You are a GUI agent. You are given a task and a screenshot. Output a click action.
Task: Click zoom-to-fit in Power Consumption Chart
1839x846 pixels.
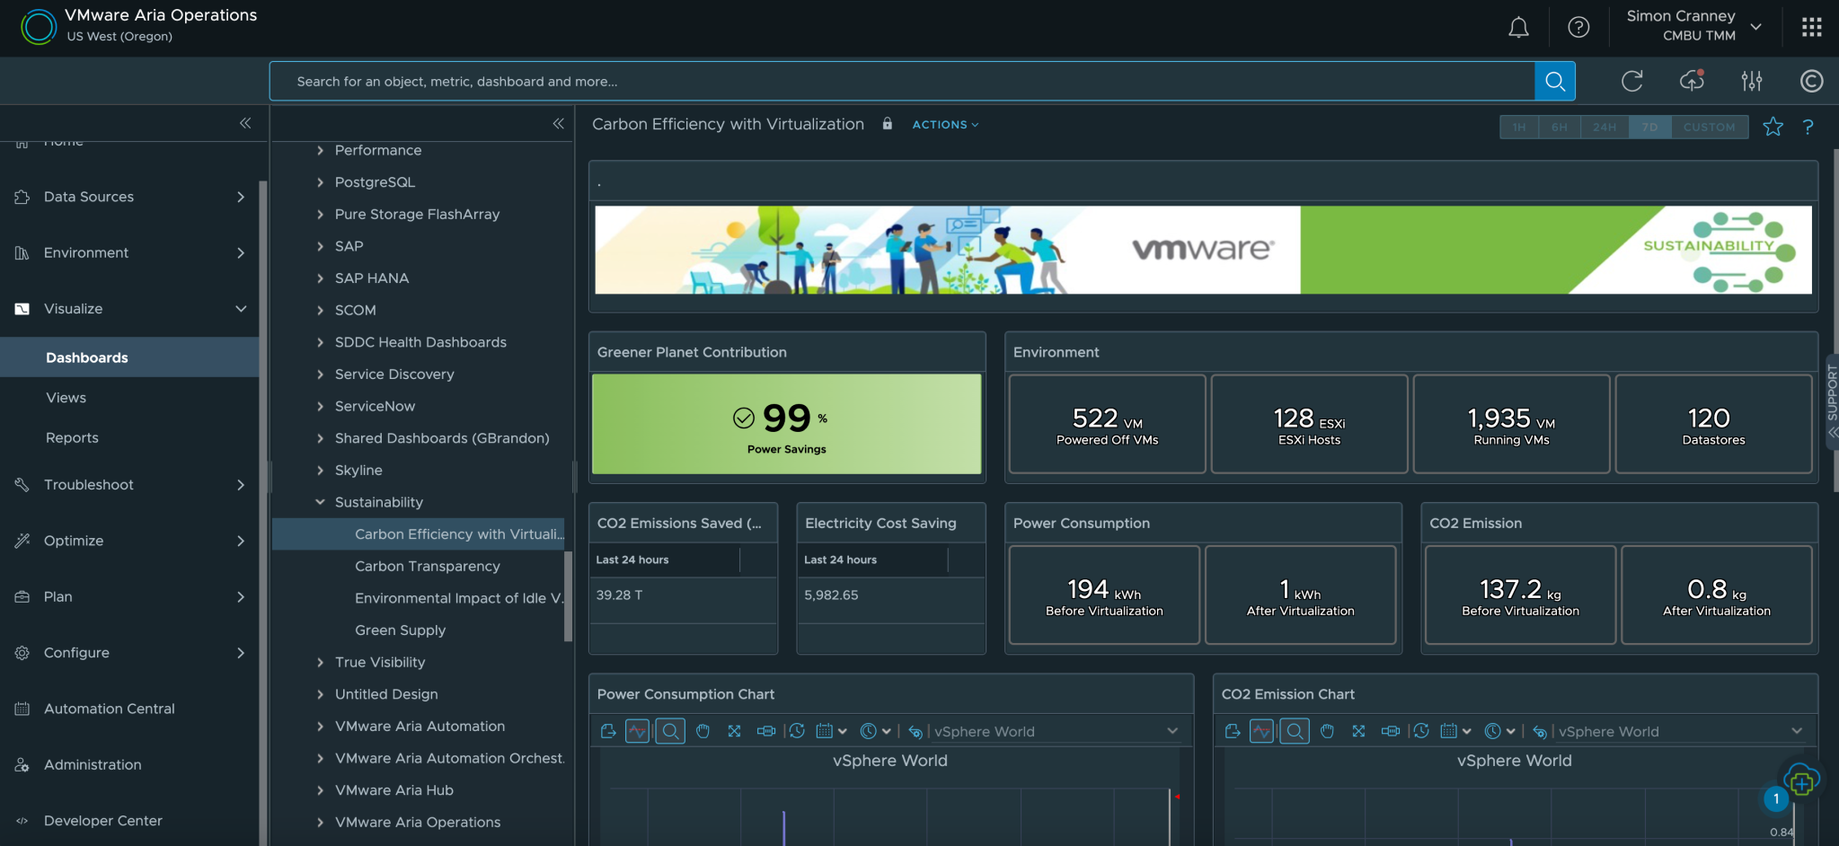coord(734,731)
